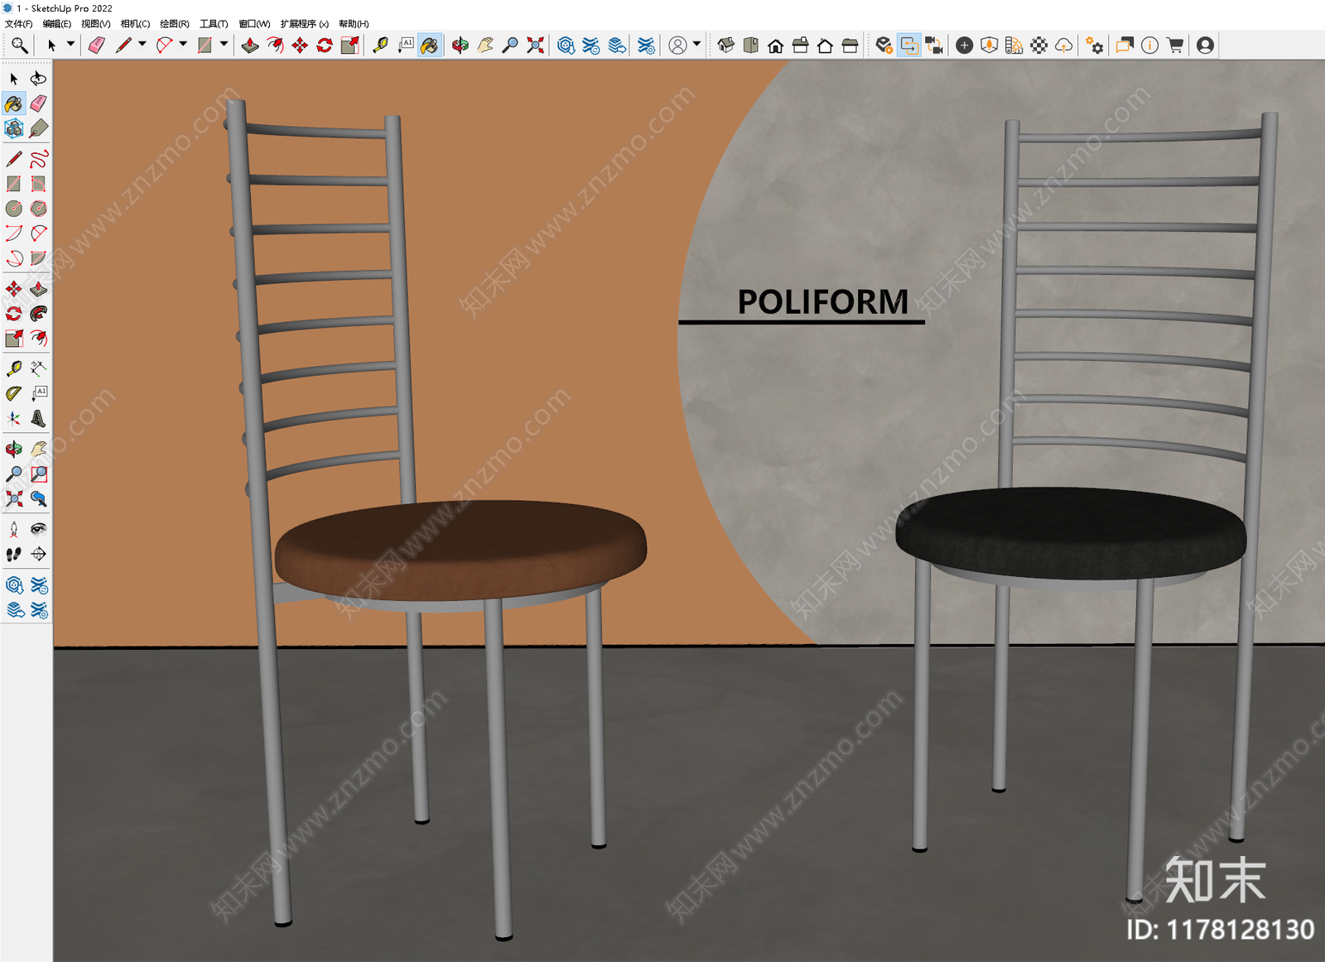Select the arrow Select tool in left toolbar
Screen dimensions: 1325x962
tap(14, 79)
